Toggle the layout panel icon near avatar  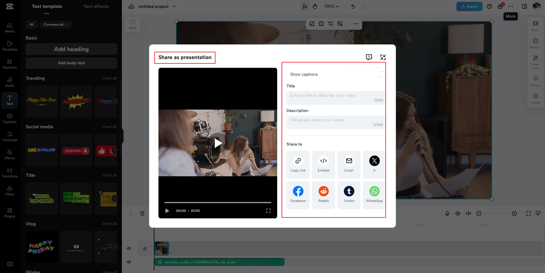(525, 6)
